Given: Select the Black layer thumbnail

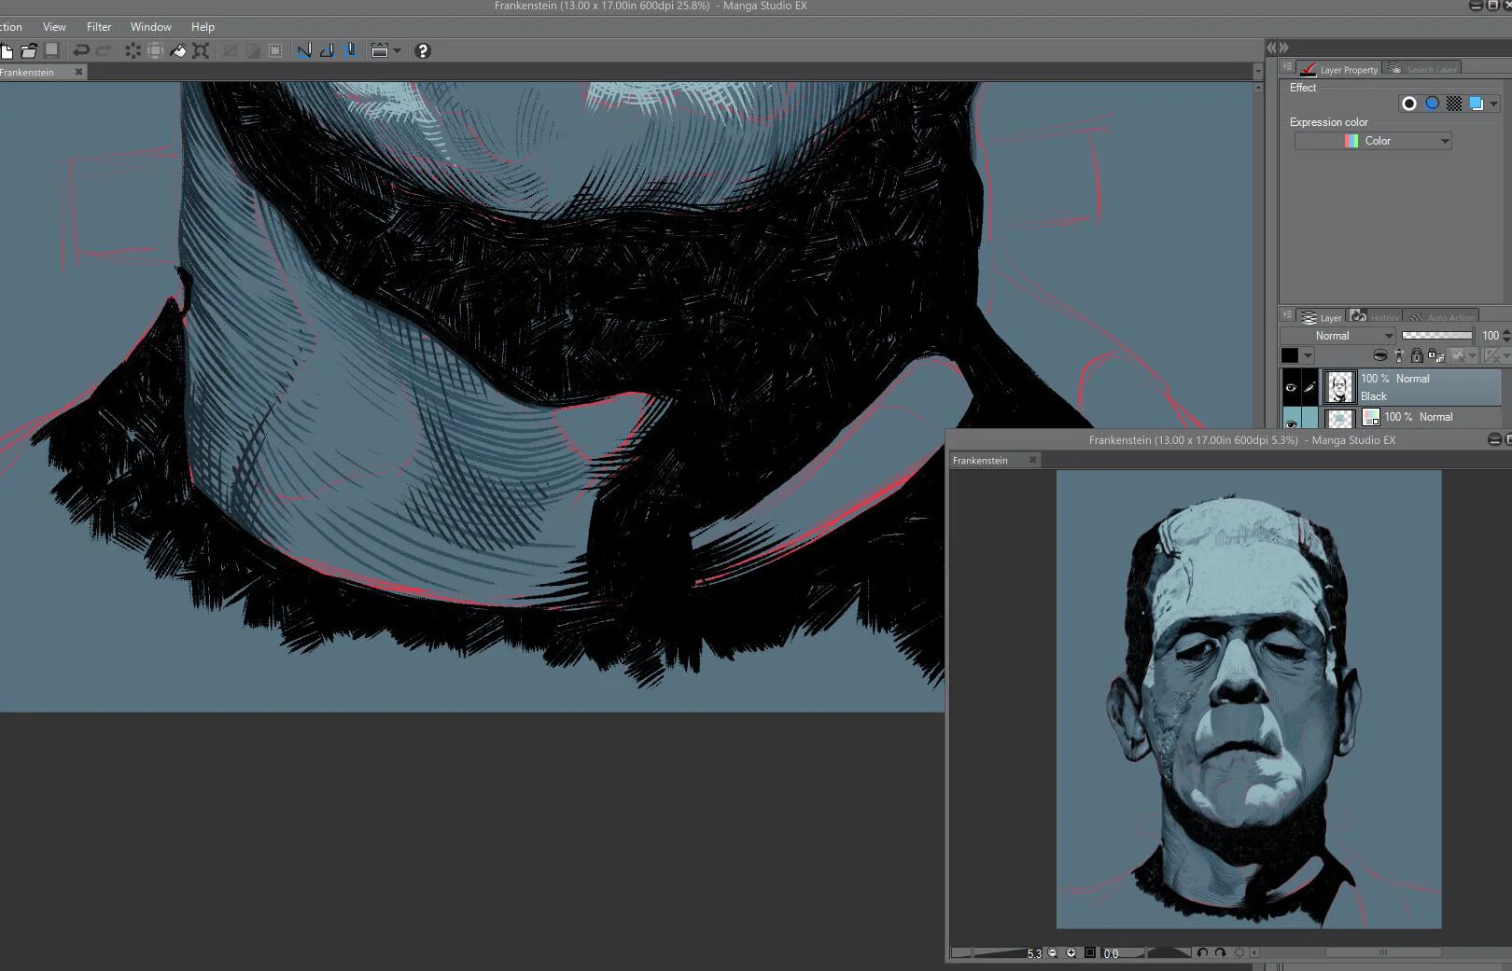Looking at the screenshot, I should click(1339, 387).
